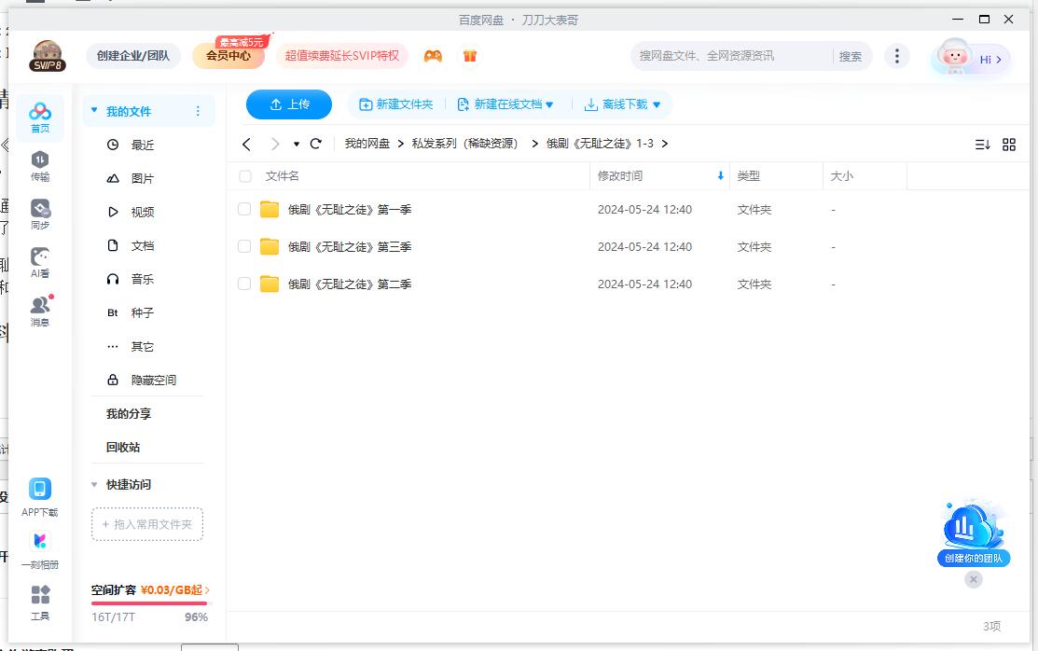Click the SVIP8 user avatar
Viewport: 1038px width, 651px height.
48,56
